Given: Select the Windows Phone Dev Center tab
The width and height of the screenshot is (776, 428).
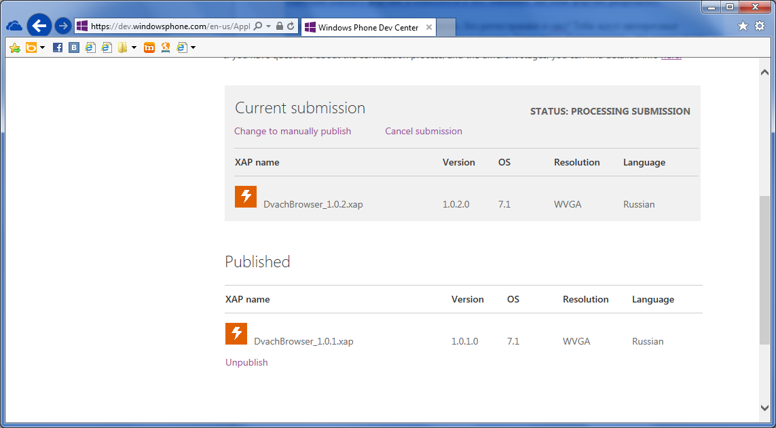Looking at the screenshot, I should pos(368,28).
